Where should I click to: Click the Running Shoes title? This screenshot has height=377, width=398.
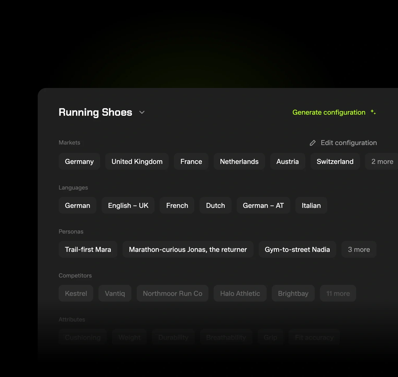coord(95,112)
